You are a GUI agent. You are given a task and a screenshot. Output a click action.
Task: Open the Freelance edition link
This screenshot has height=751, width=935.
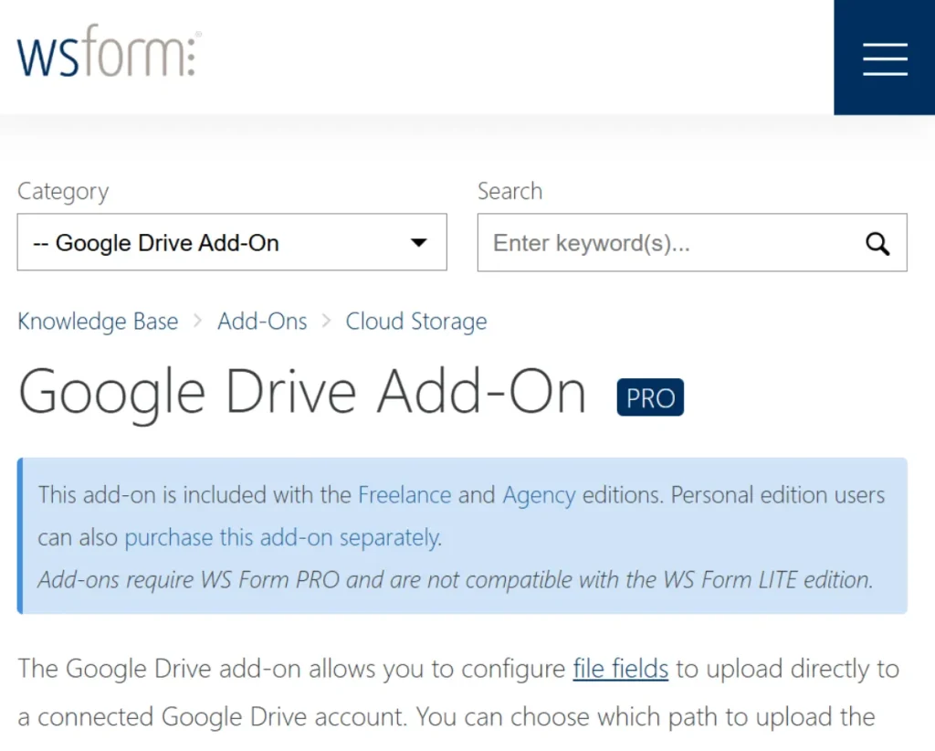point(404,495)
